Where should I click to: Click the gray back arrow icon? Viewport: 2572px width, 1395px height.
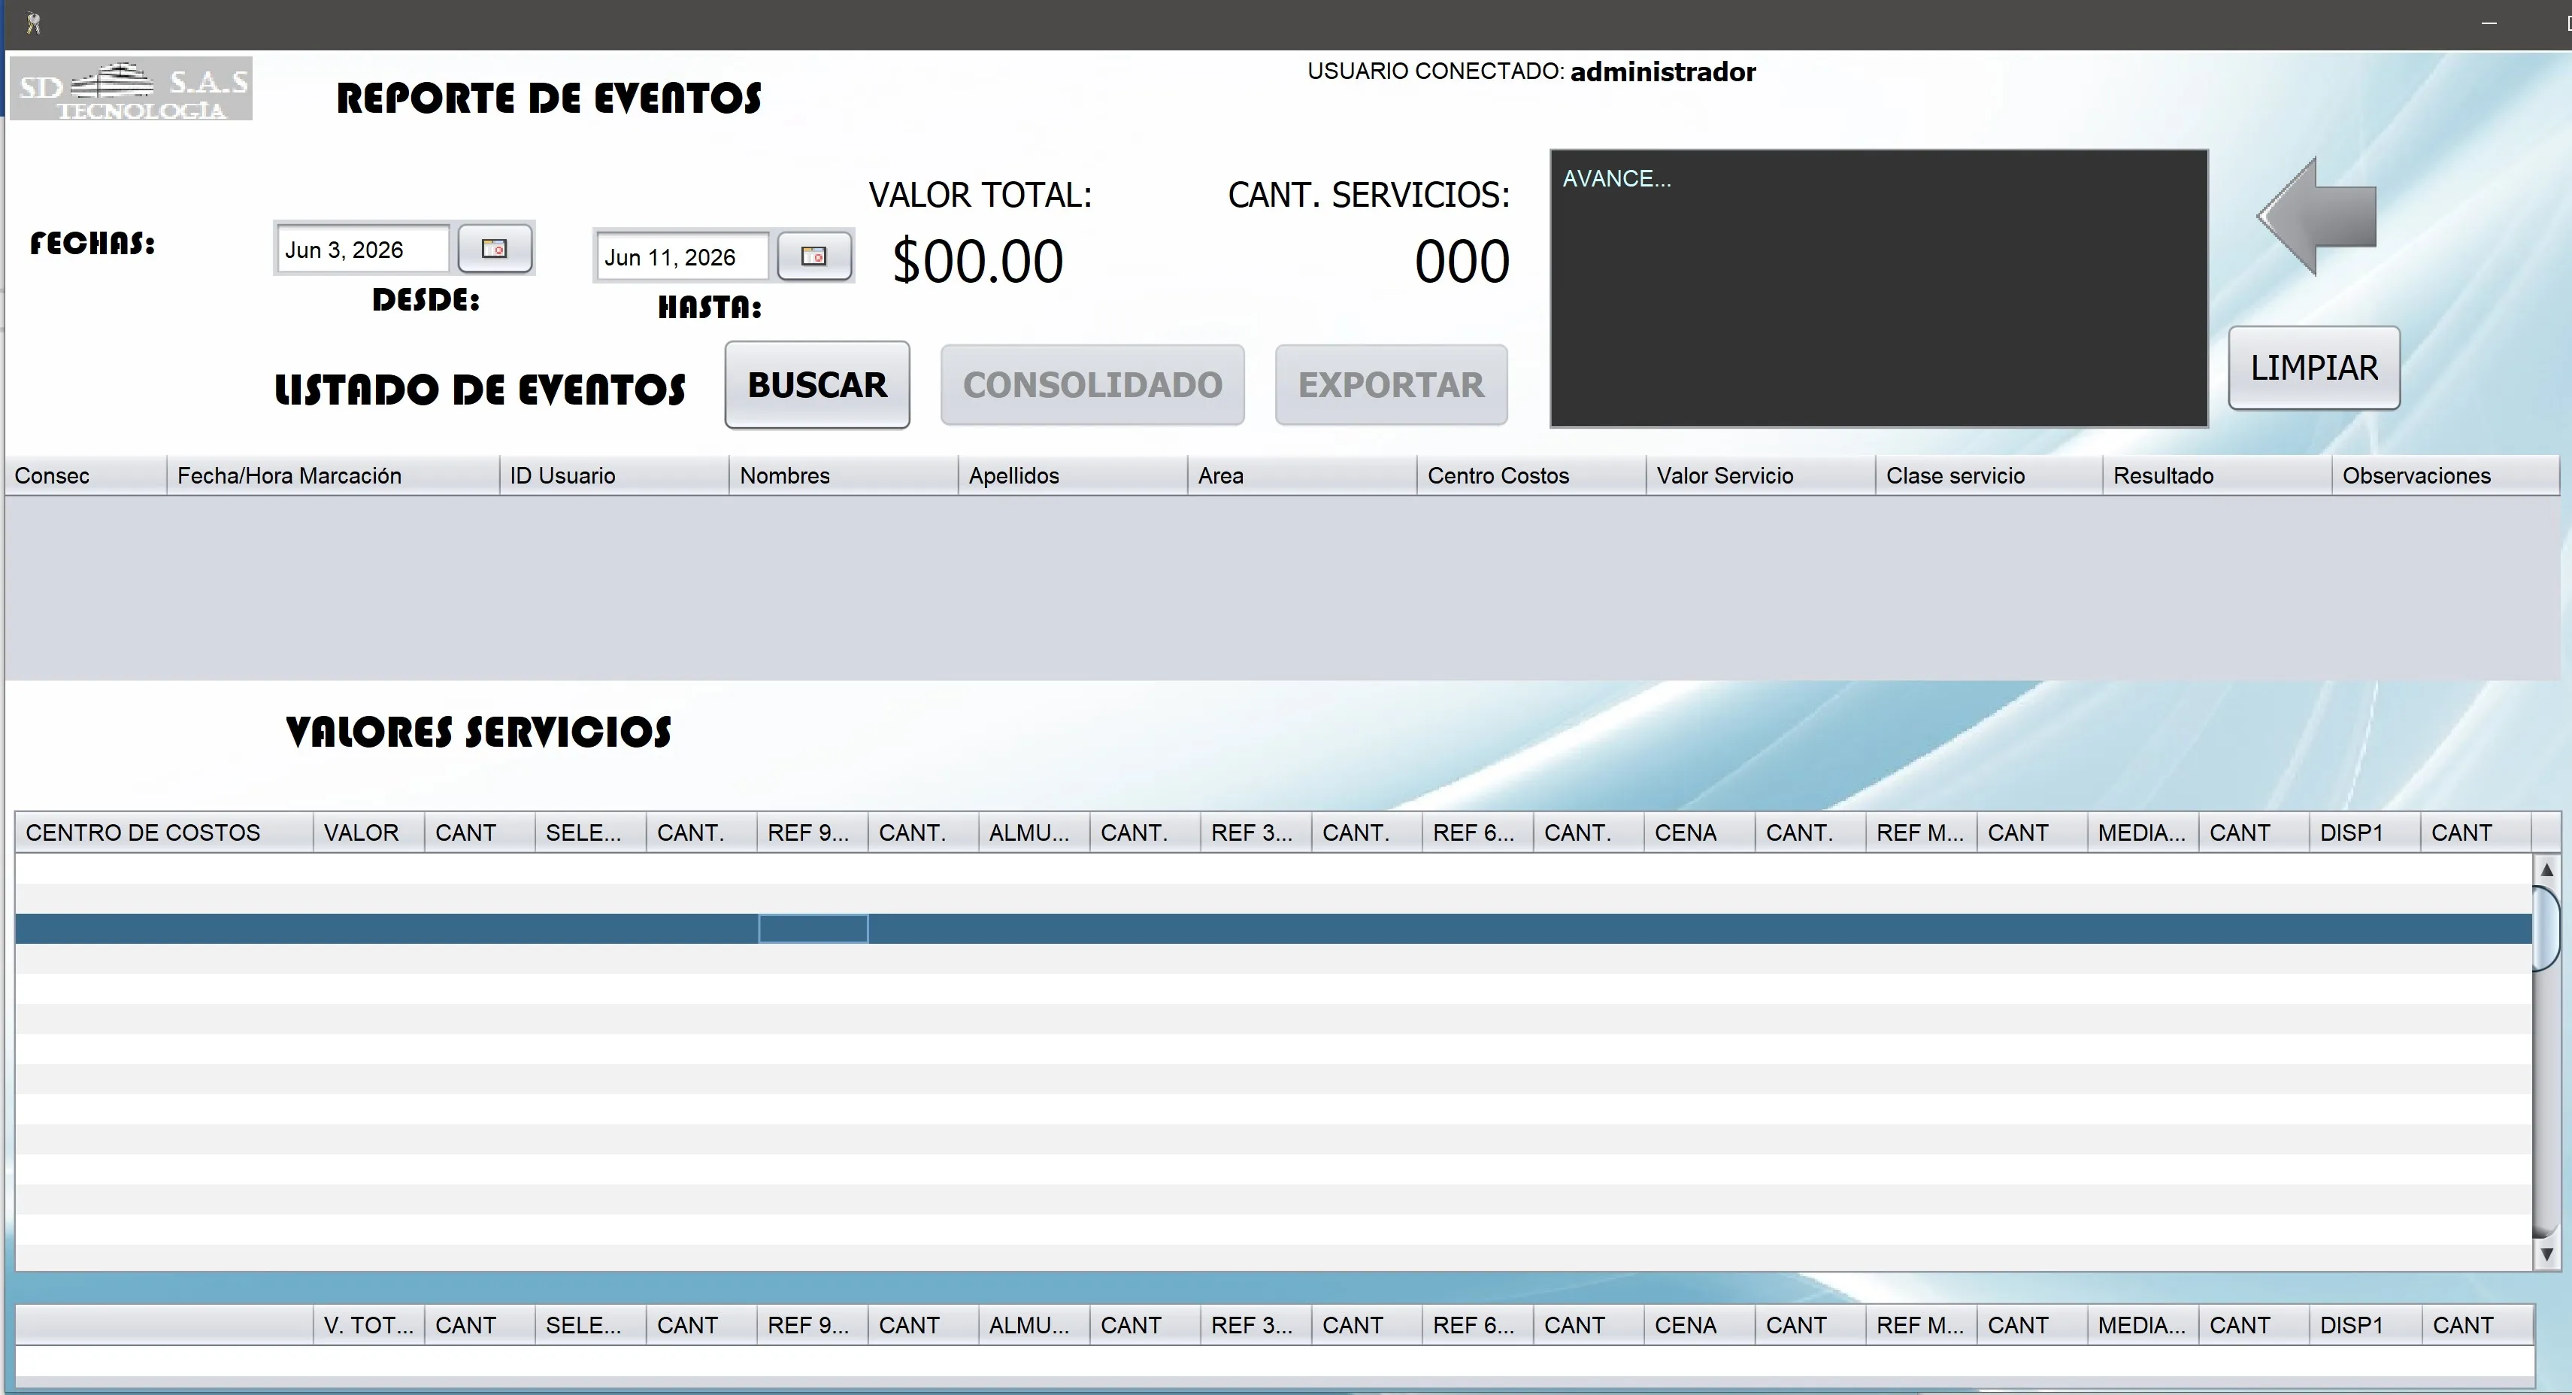[x=2316, y=216]
